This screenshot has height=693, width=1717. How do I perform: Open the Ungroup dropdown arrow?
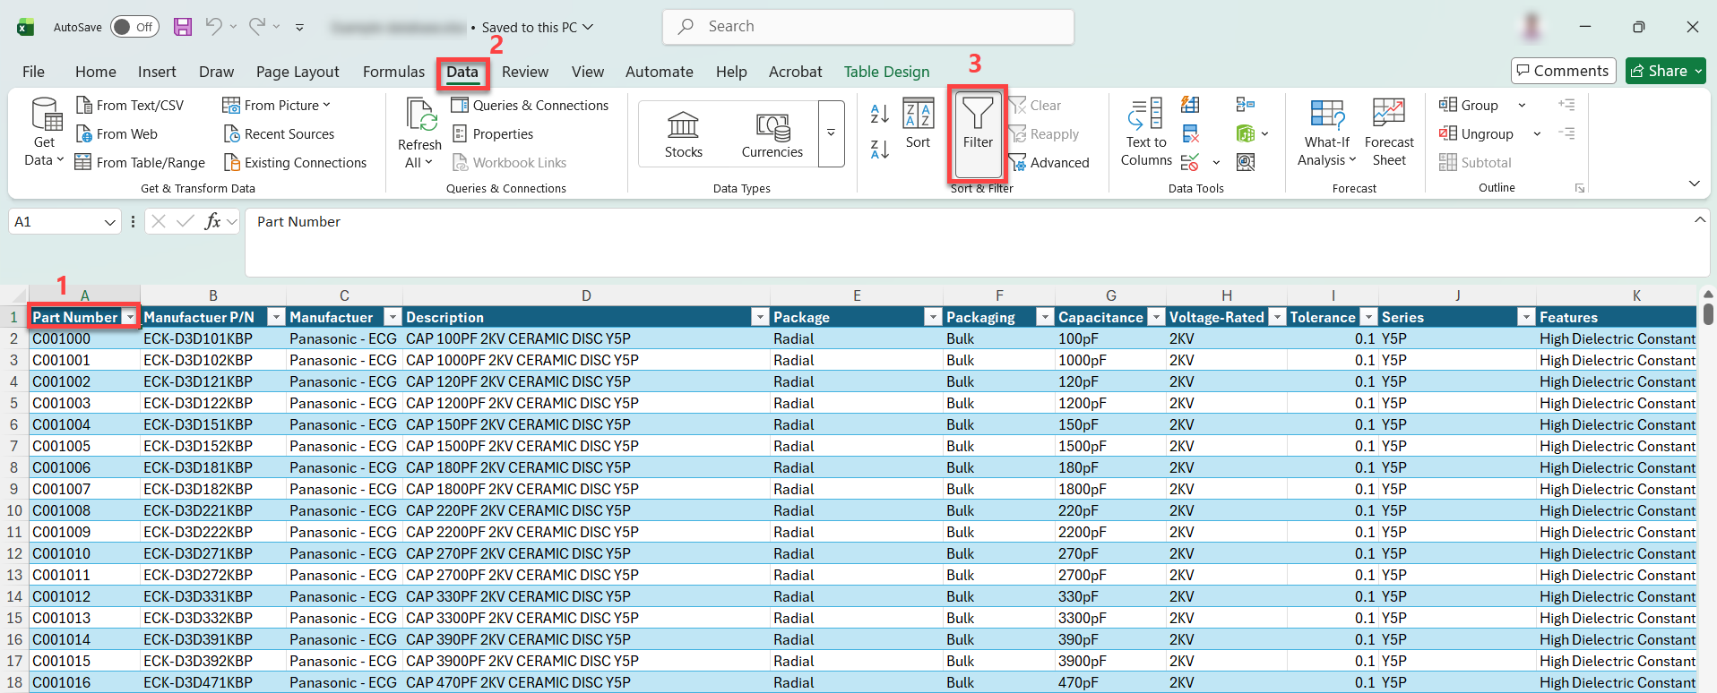[x=1537, y=133]
